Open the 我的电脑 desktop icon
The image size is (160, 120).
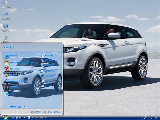click(x=6, y=16)
